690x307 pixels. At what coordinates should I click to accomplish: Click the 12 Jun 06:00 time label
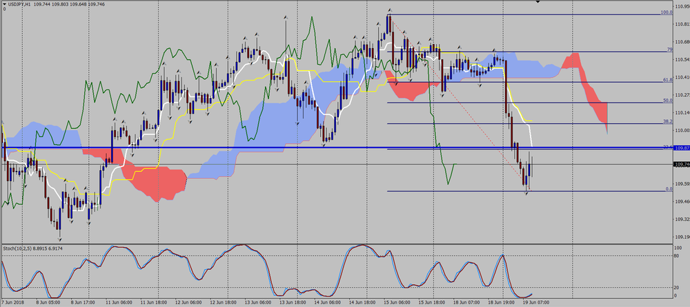(x=187, y=303)
